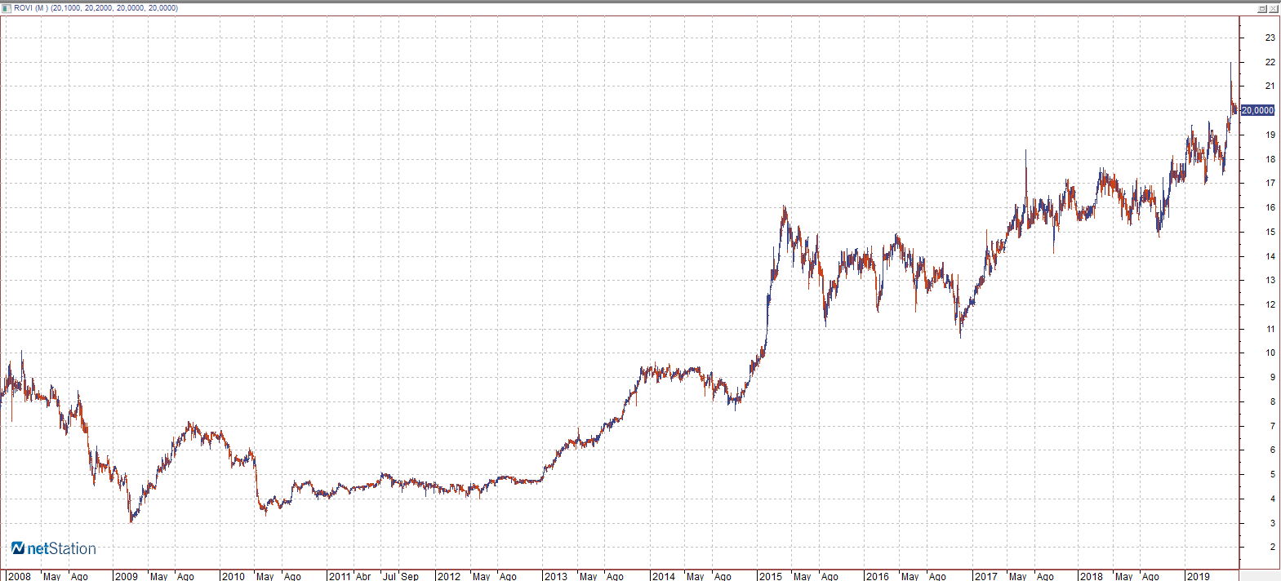The height and width of the screenshot is (581, 1281).
Task: Click the 2009 year label on time axis
Action: click(127, 576)
